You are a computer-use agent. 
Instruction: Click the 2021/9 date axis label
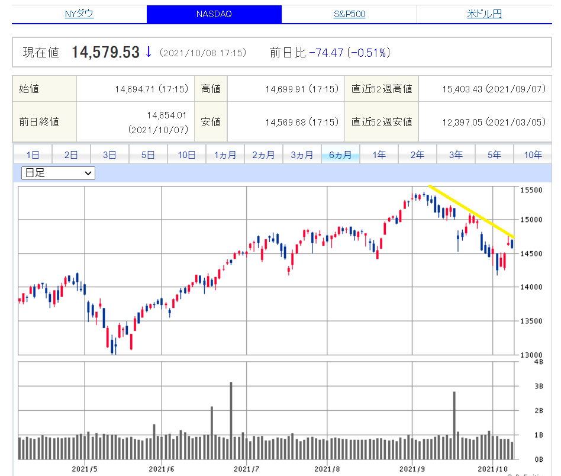[x=412, y=469]
